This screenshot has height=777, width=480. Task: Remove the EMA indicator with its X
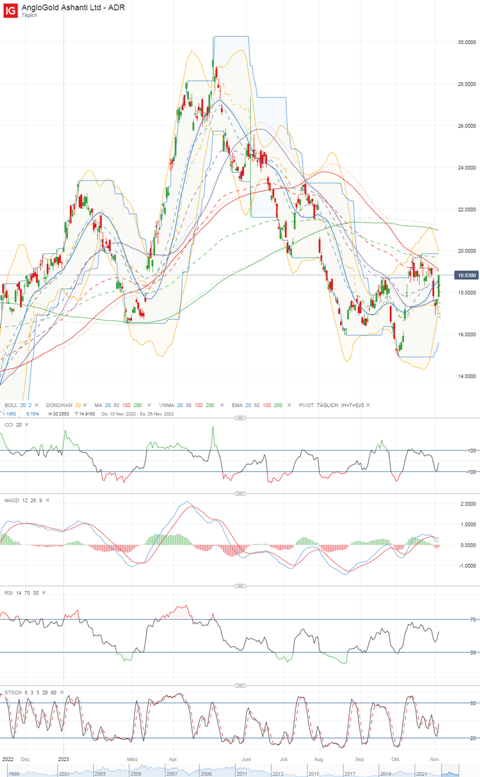pos(288,405)
